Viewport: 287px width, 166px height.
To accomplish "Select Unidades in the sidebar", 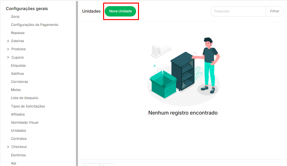I will pos(18,130).
